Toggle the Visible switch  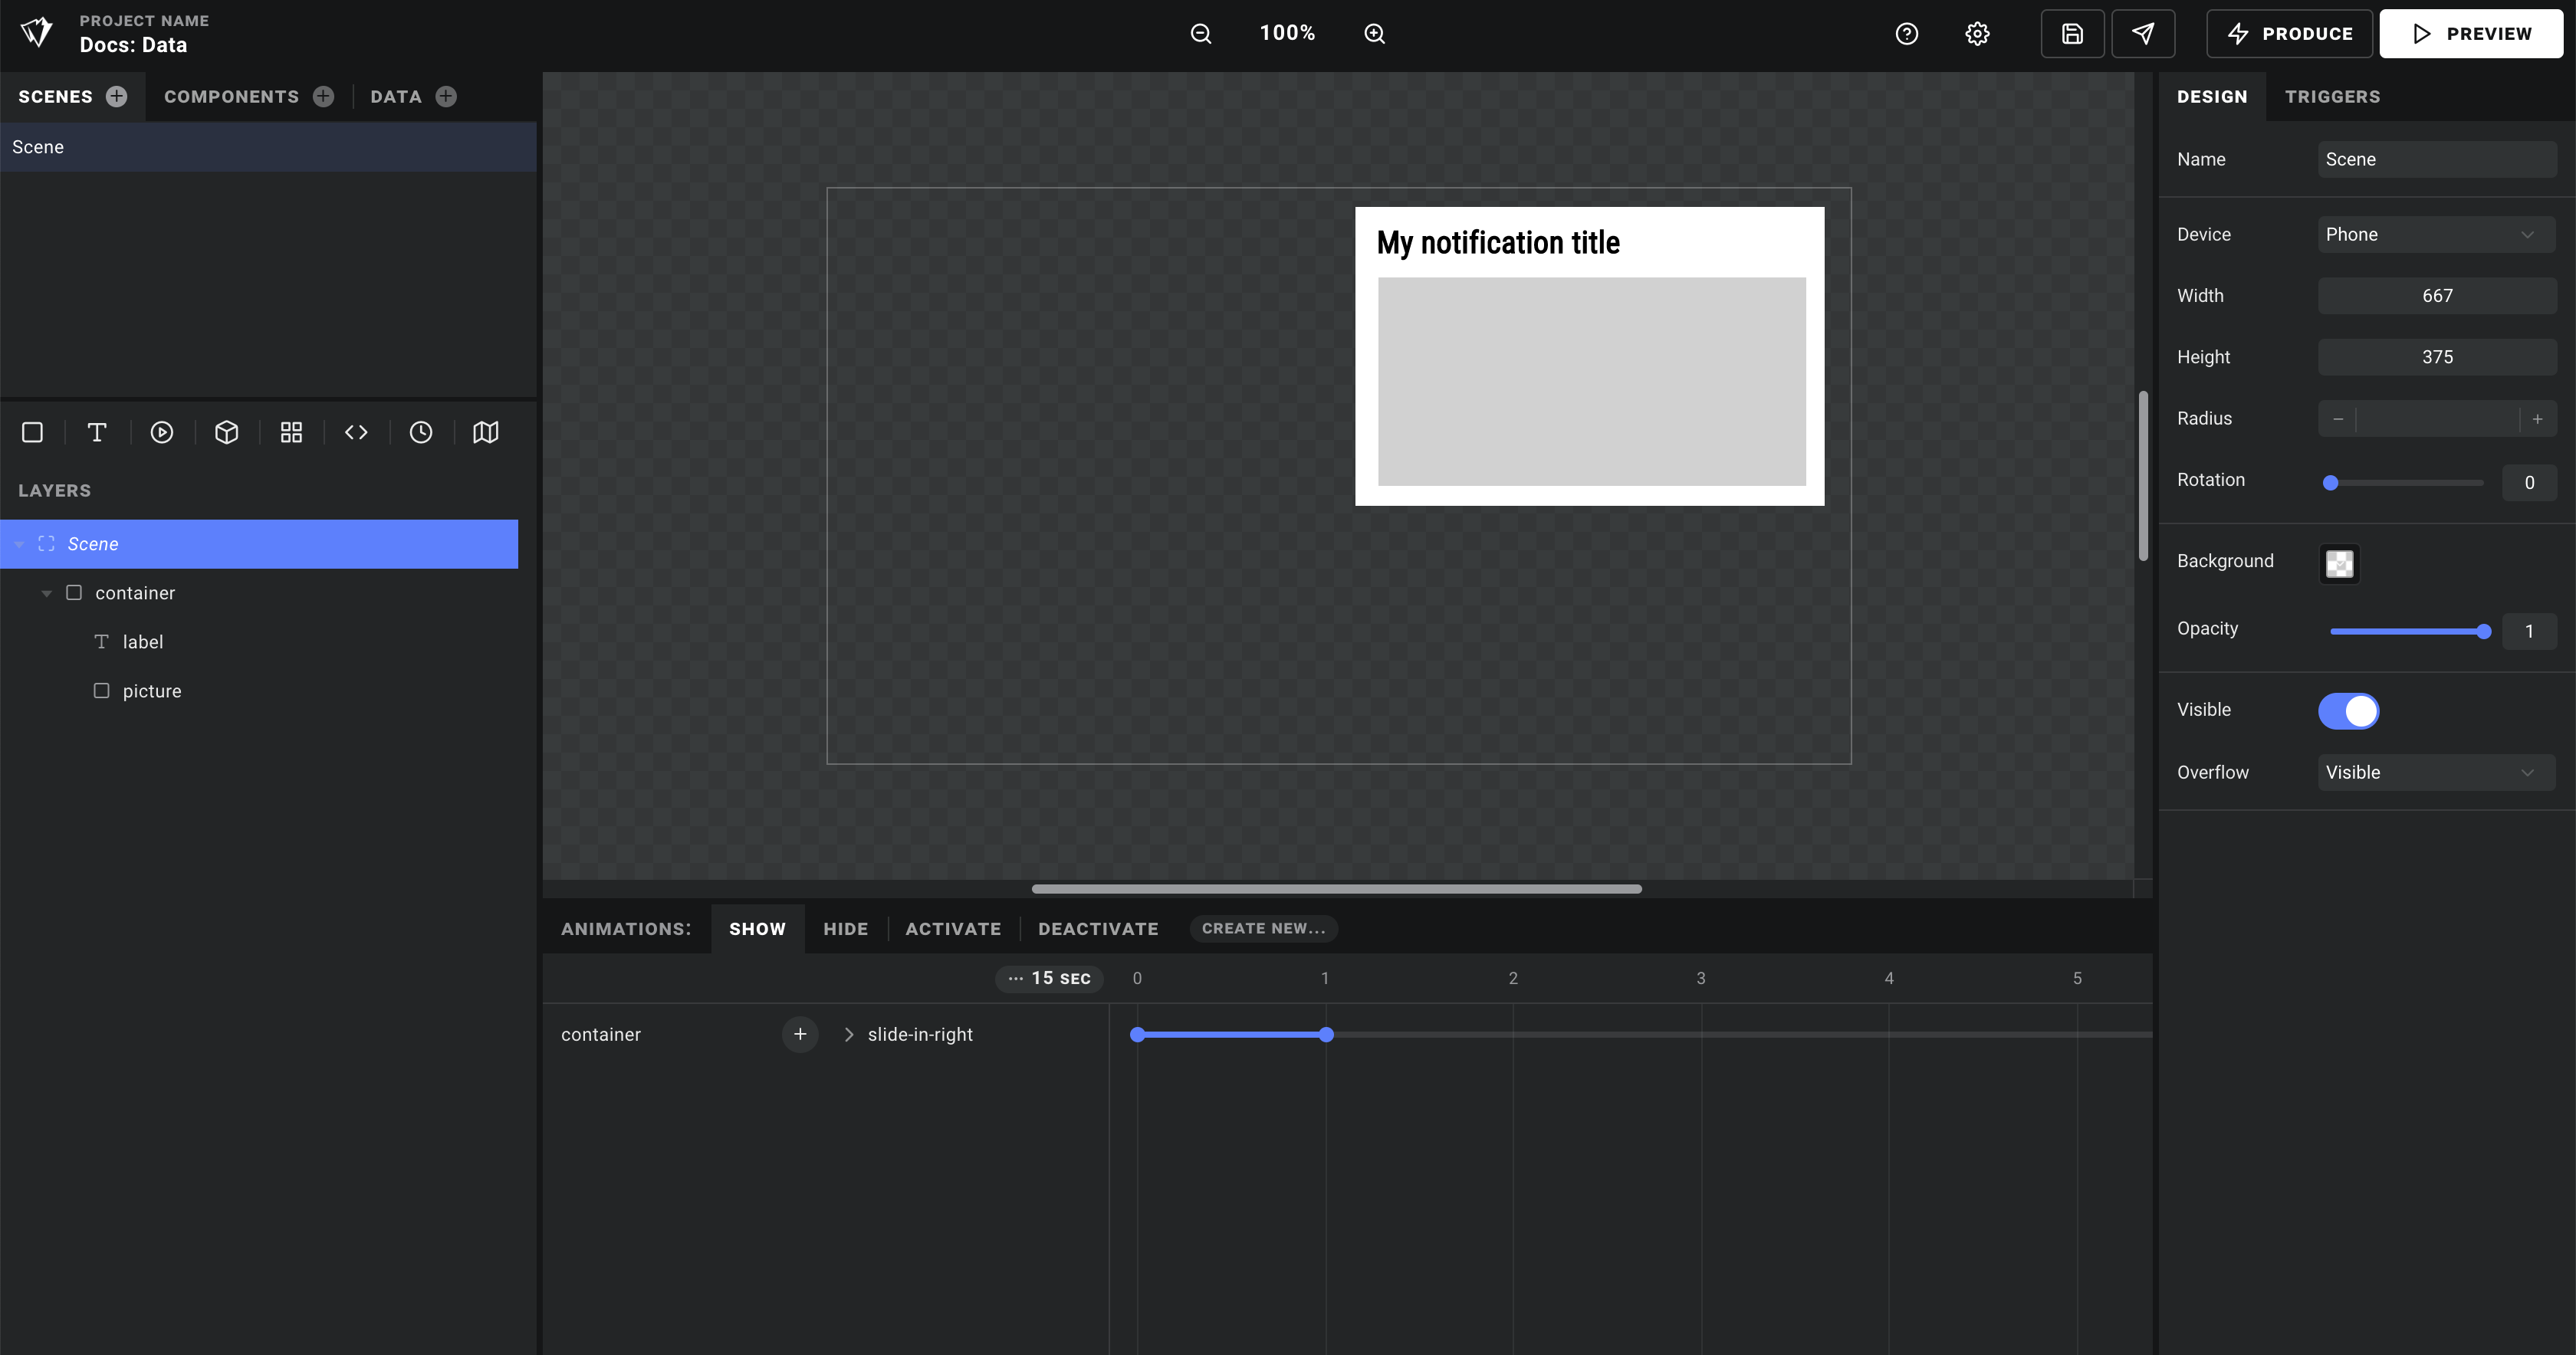pyautogui.click(x=2348, y=711)
